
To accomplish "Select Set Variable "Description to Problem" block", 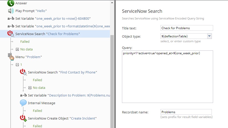I will (69, 95).
